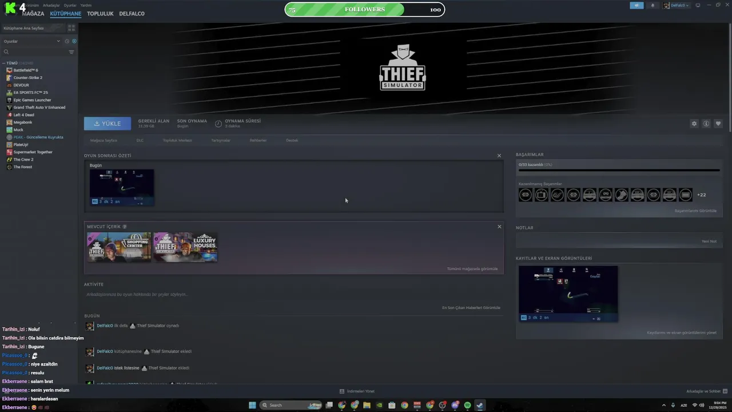Open the DELFALCO profile tab
The width and height of the screenshot is (732, 412).
132,13
